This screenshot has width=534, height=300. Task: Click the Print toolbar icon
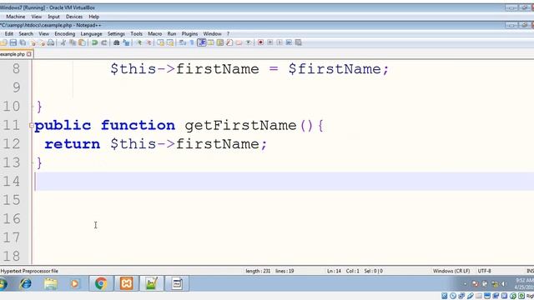coord(51,42)
